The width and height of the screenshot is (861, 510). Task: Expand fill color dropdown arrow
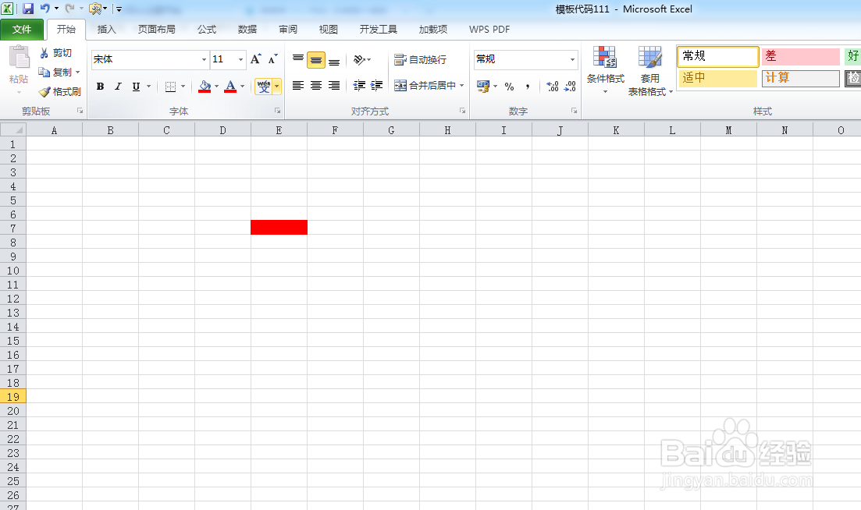tap(216, 86)
